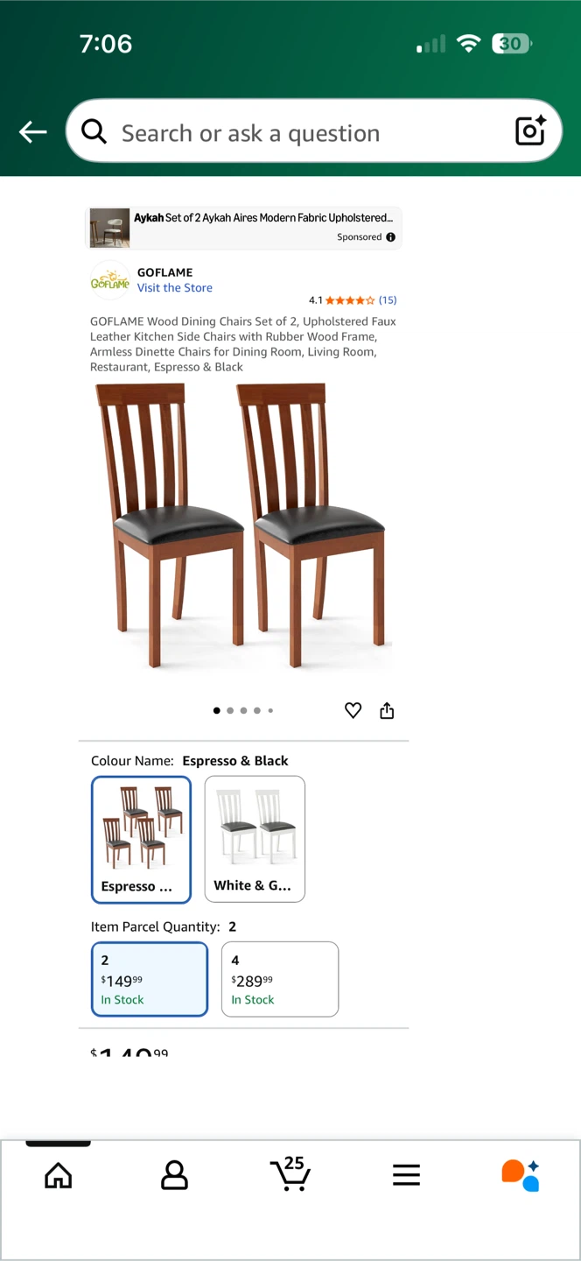This screenshot has height=1261, width=581.
Task: Tap the share icon below product image
Action: point(387,711)
